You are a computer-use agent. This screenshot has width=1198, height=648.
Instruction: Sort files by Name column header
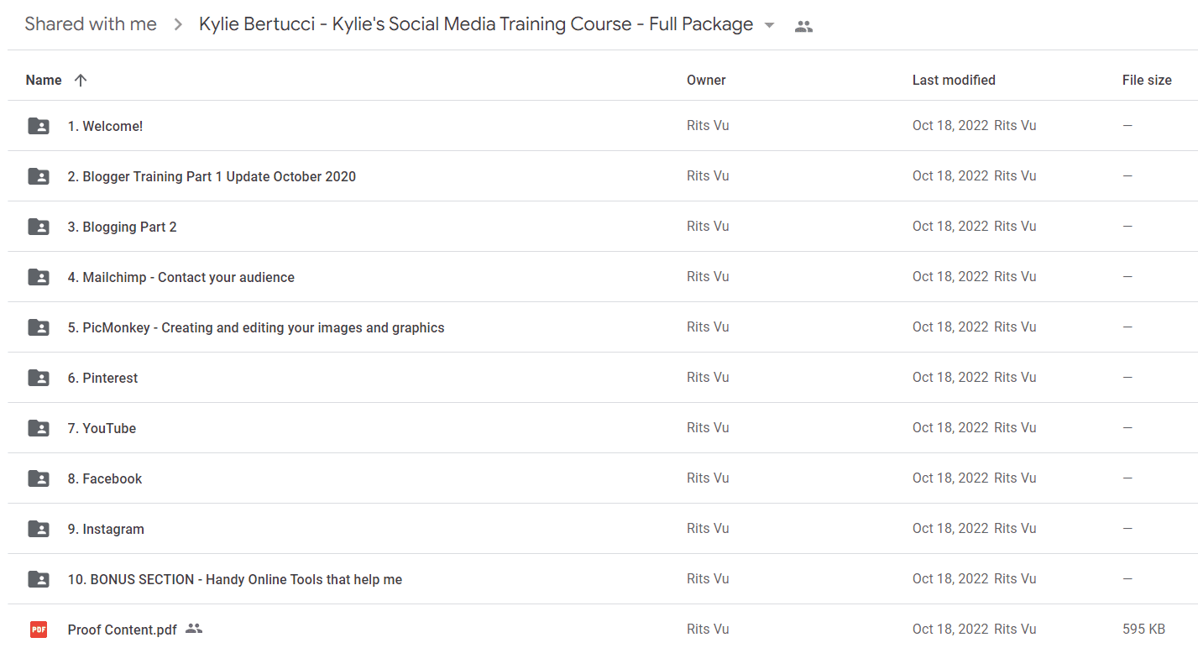coord(44,81)
